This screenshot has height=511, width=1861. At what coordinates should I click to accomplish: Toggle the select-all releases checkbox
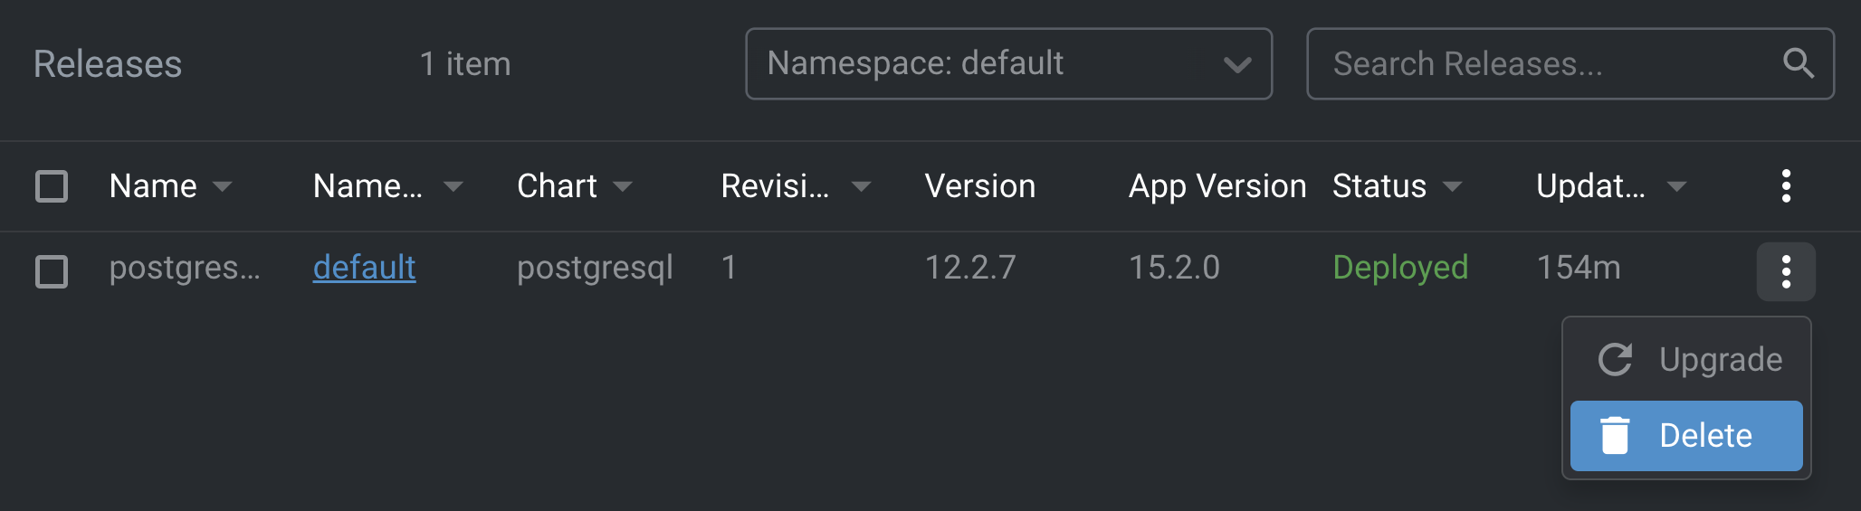click(x=52, y=186)
